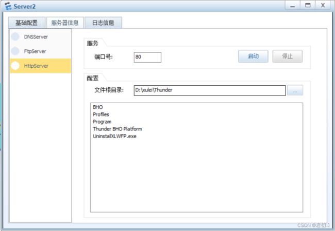Start the HTTP service with 启动 button
This screenshot has width=335, height=231.
253,56
